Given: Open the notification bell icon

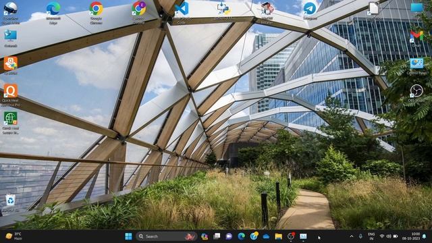Looking at the screenshot, I should pos(425,236).
